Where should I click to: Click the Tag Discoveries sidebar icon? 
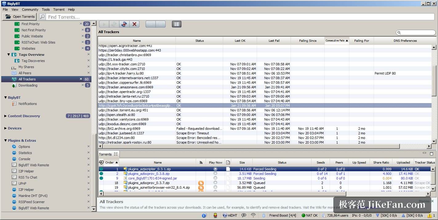point(16,61)
